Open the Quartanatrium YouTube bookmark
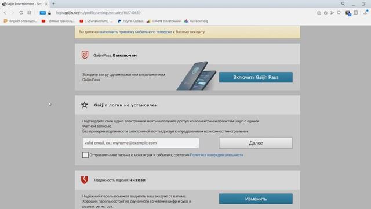The height and width of the screenshot is (209, 371). coord(96,21)
